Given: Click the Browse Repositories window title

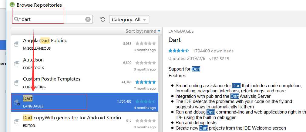Looking at the screenshot, I should 39,5.
